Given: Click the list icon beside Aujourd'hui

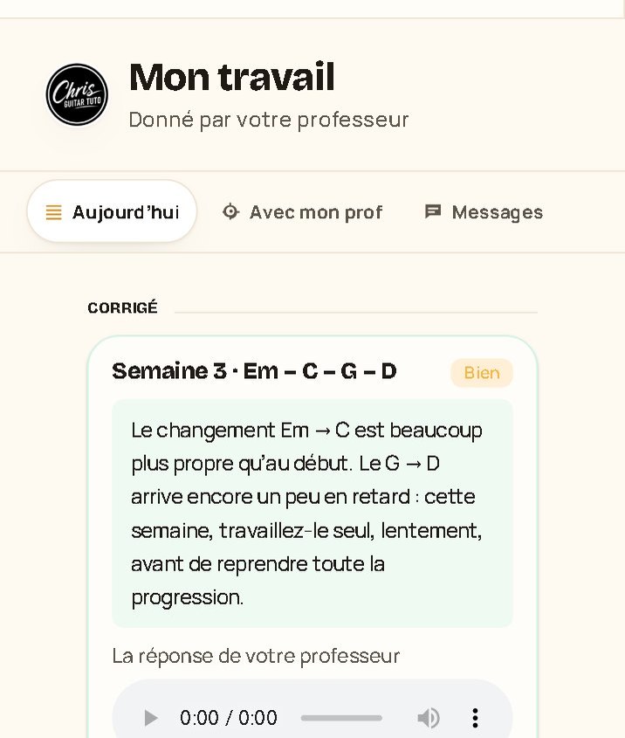Looking at the screenshot, I should (53, 212).
